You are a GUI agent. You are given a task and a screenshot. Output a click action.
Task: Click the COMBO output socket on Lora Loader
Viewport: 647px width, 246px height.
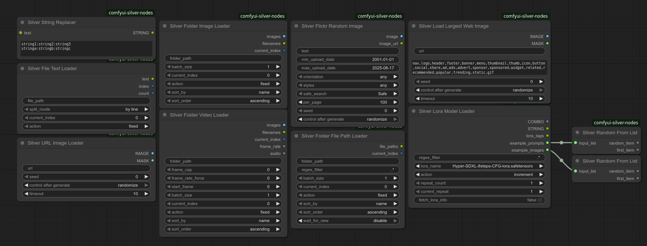(548, 122)
